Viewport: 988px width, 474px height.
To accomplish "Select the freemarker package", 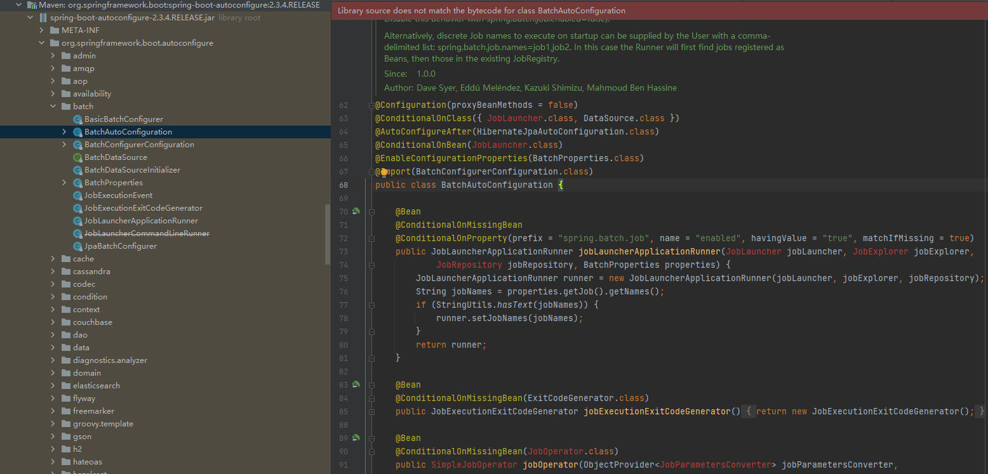I will pos(93,411).
